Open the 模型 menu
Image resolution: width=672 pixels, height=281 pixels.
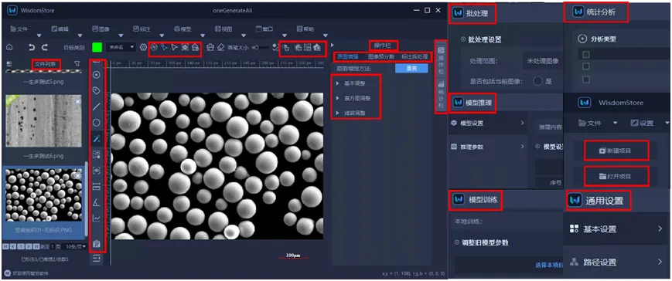(182, 29)
